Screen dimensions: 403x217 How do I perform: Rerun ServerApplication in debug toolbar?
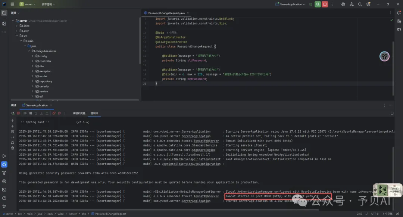[13, 113]
